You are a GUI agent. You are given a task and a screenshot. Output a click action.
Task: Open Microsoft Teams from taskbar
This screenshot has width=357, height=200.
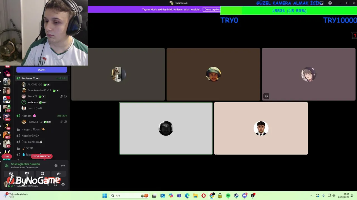tap(179, 196)
